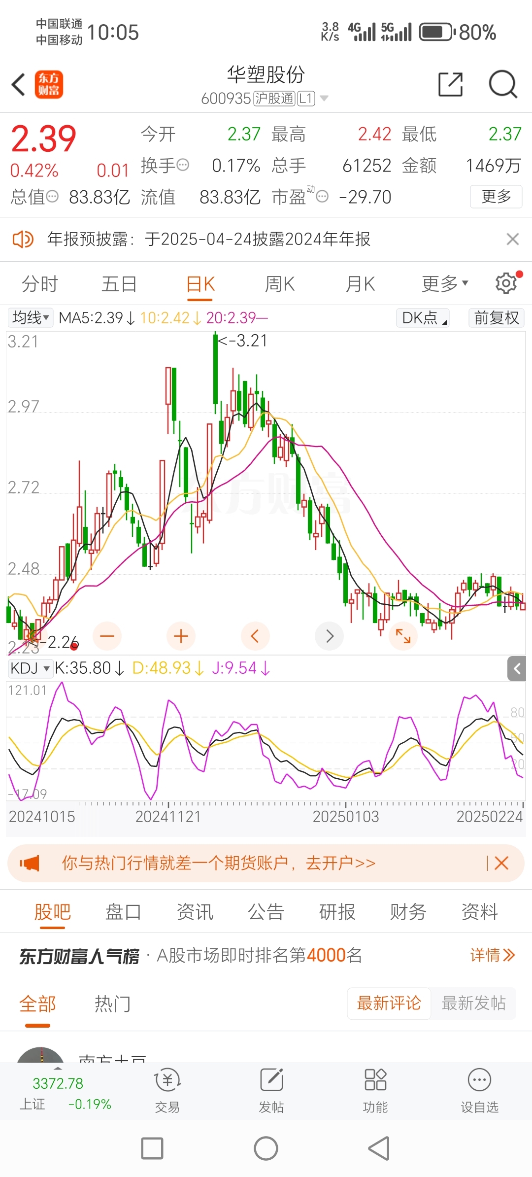This screenshot has height=1177, width=532.
Task: Open the 公告 tab
Action: click(266, 912)
